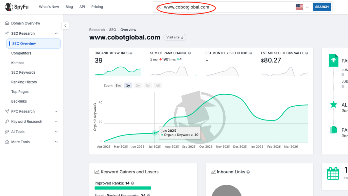Open the US flag country dropdown

point(302,7)
